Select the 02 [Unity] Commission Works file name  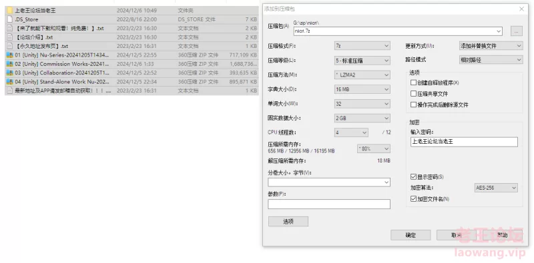click(x=62, y=64)
